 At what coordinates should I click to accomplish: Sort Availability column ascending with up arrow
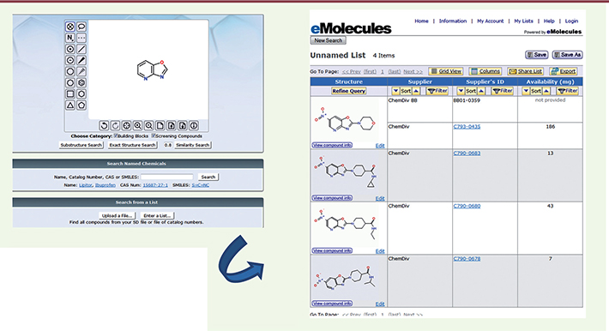pos(546,91)
